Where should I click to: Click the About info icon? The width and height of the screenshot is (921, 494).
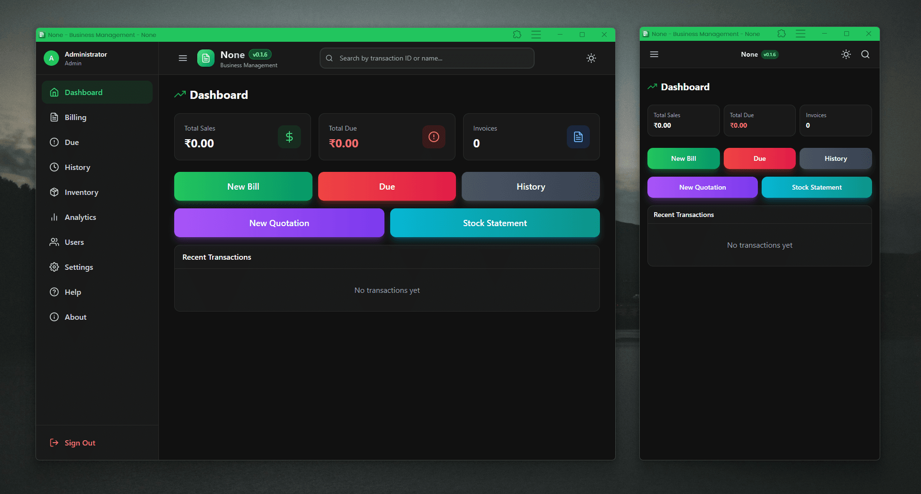[54, 317]
